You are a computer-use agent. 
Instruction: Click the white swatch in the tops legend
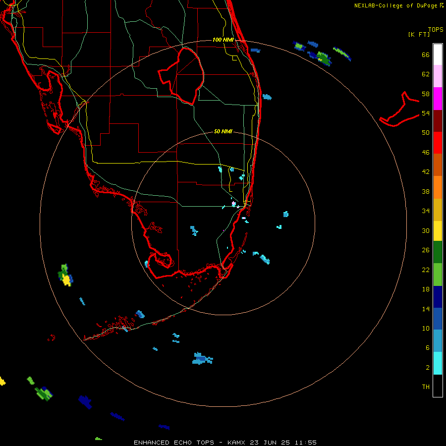(438, 55)
